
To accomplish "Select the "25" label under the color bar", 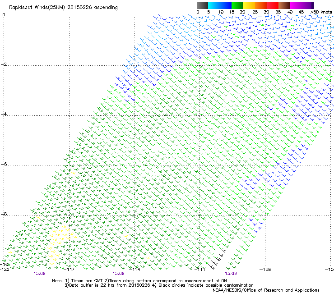I will [x=255, y=12].
